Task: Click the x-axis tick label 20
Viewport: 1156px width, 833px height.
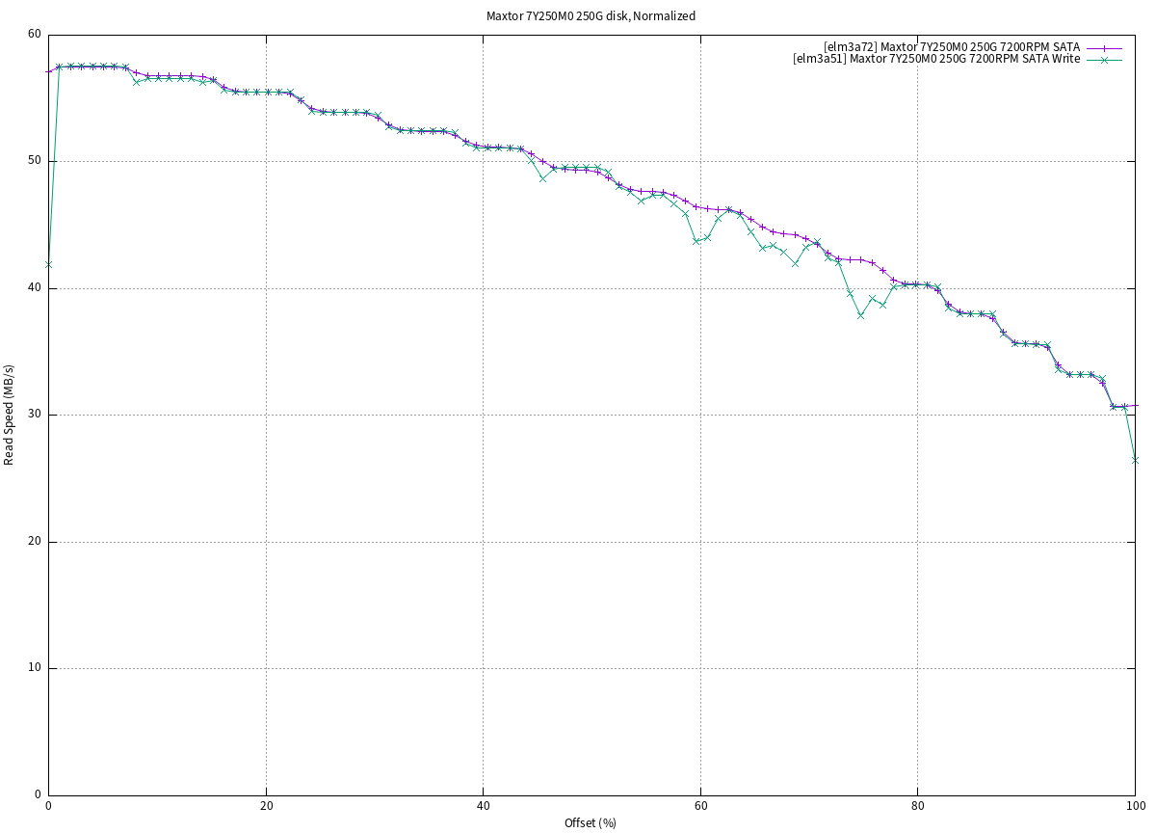Action: click(266, 808)
